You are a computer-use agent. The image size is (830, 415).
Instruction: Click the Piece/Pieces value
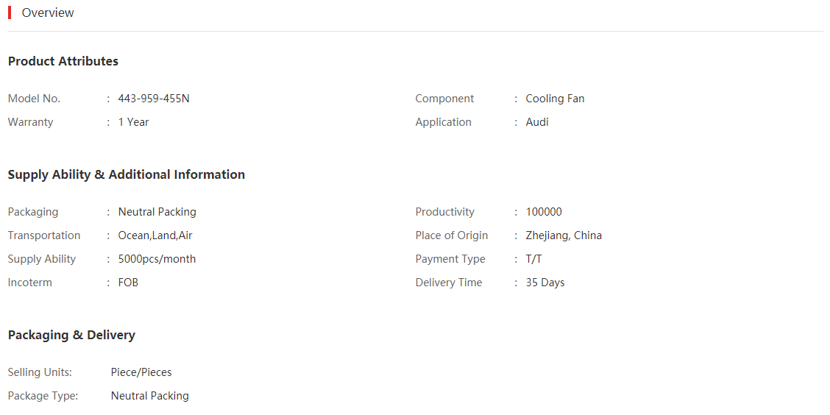[x=141, y=372]
